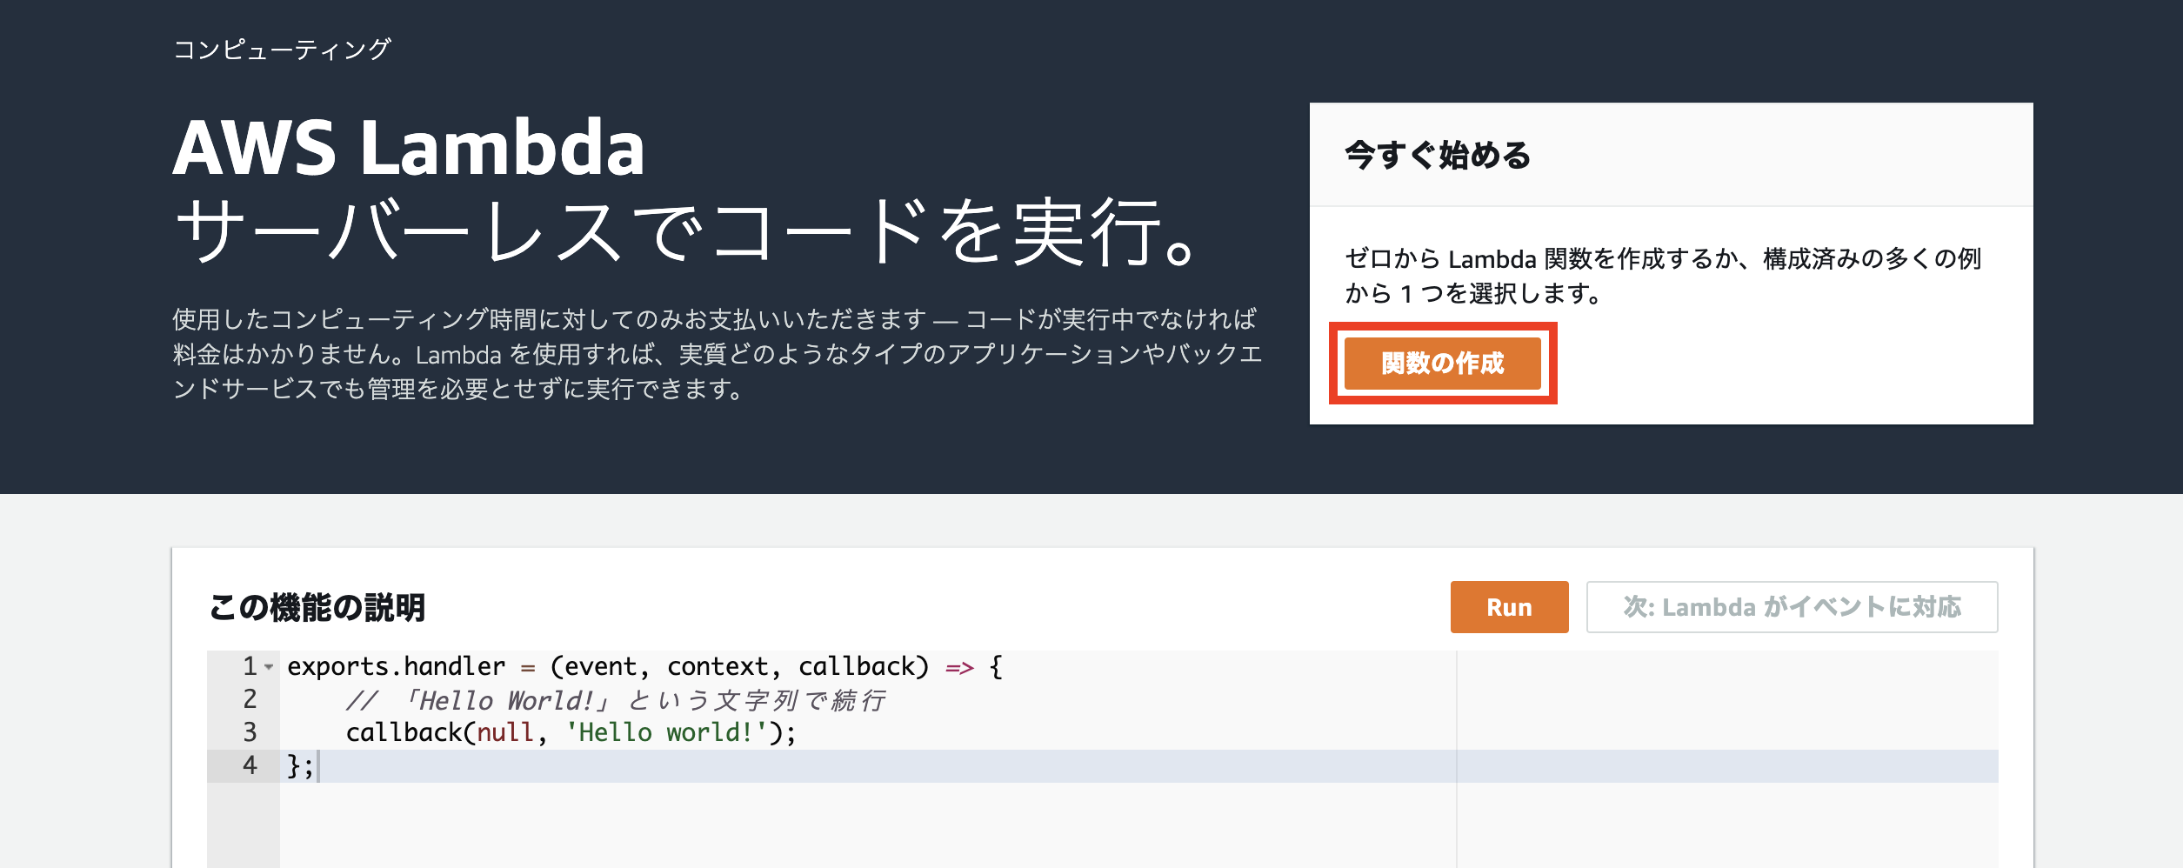Click the => arrow operator in line 1
This screenshot has width=2183, height=868.
coord(959,667)
